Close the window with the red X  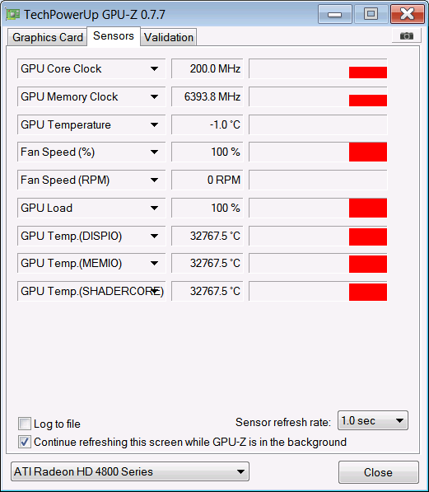tap(407, 14)
